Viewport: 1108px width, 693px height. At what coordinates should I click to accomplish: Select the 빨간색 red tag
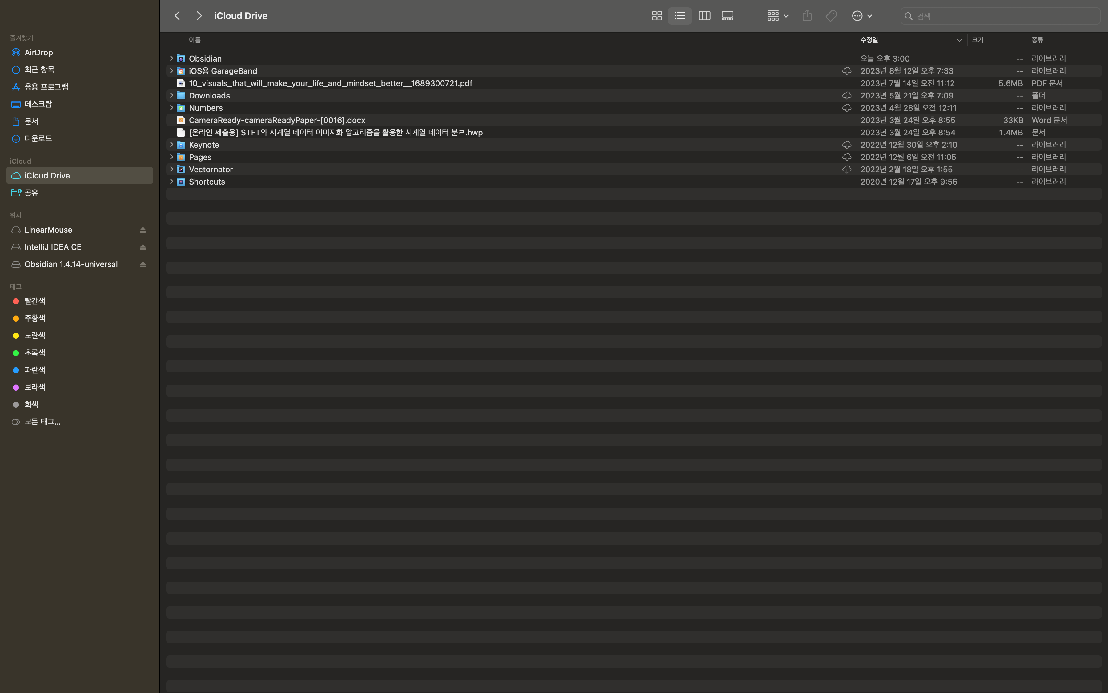[34, 301]
